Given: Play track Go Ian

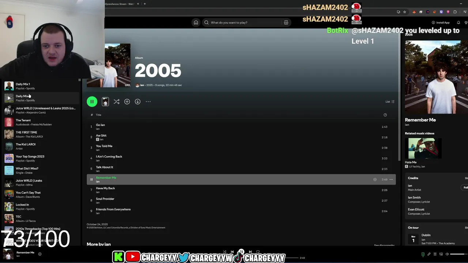Looking at the screenshot, I should click(241, 127).
